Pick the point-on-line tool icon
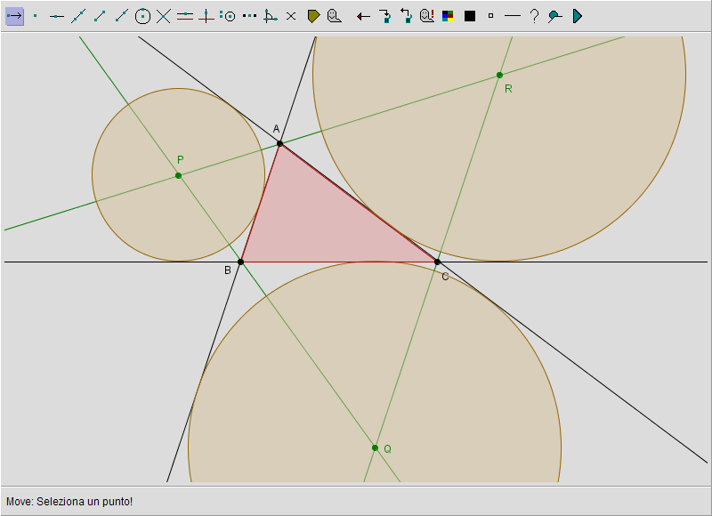This screenshot has width=712, height=516. click(x=57, y=16)
